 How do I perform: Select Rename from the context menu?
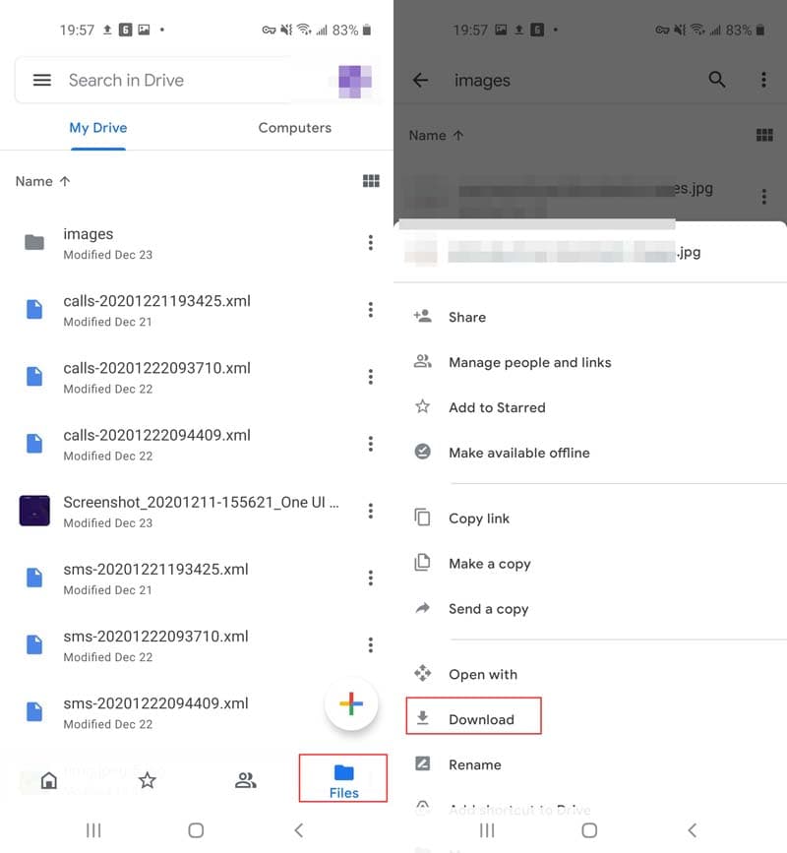point(423,764)
